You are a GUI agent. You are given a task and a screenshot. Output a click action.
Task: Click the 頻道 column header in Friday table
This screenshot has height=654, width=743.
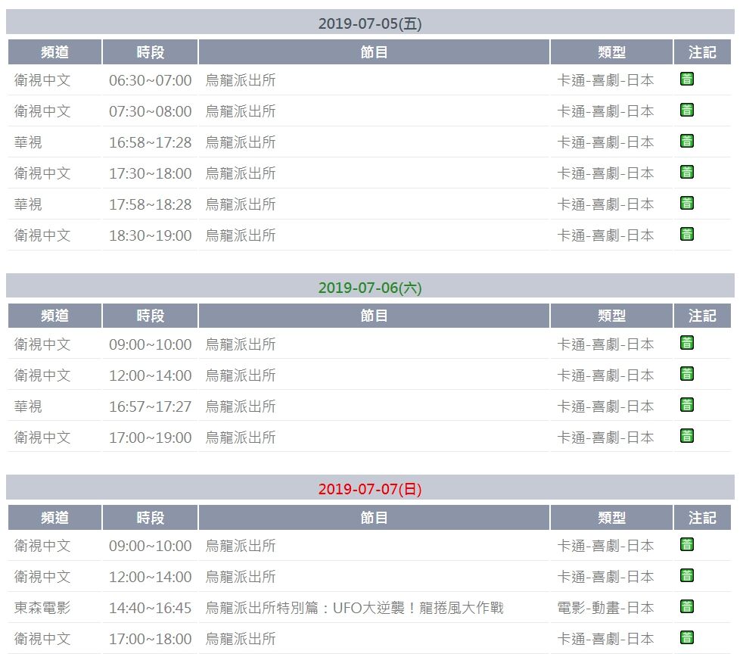[x=55, y=51]
